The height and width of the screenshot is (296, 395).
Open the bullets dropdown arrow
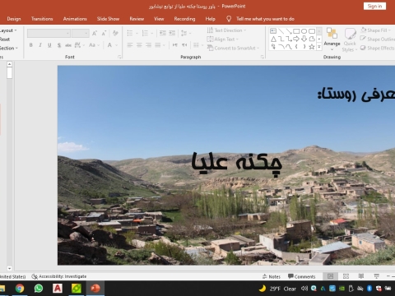pyautogui.click(x=137, y=34)
